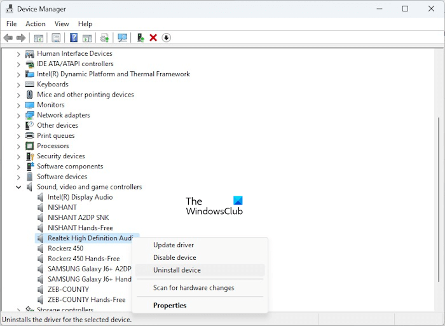Screen dimensions: 445x326
Task: Expand the Network adapters node
Action: click(x=18, y=116)
